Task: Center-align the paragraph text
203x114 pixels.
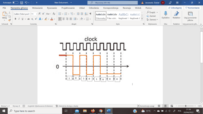Action: pos(64,19)
